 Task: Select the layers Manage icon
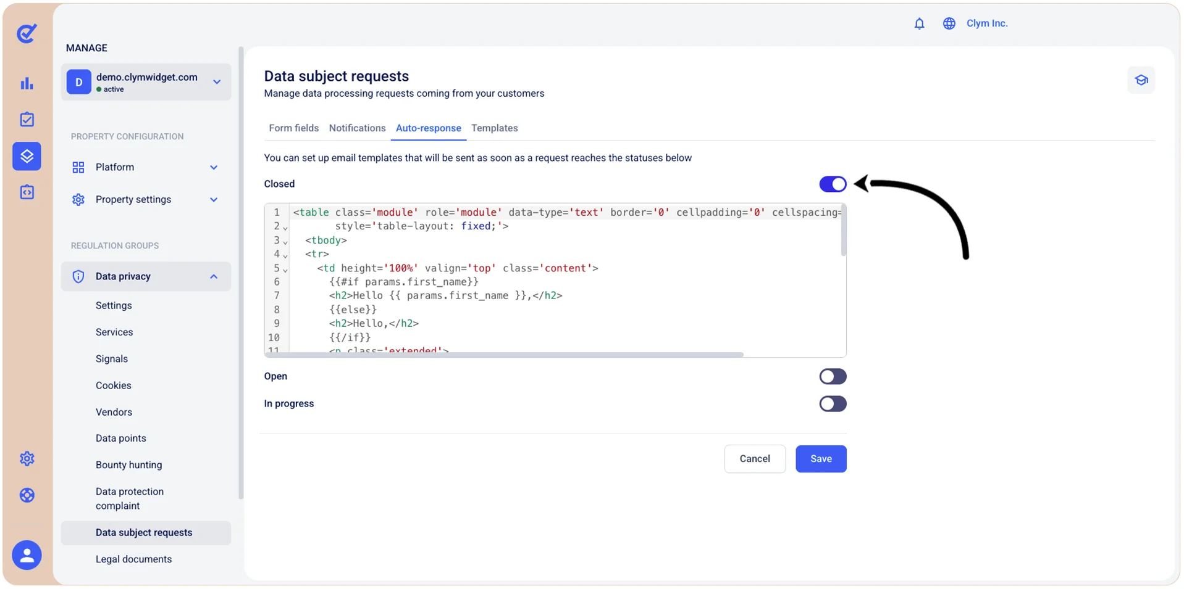27,156
